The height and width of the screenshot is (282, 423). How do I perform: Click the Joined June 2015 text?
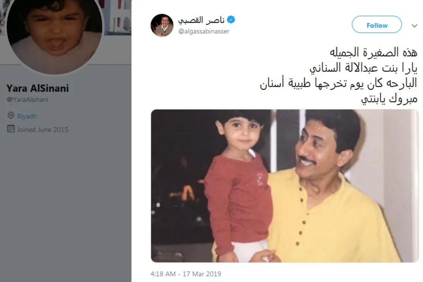(x=43, y=129)
